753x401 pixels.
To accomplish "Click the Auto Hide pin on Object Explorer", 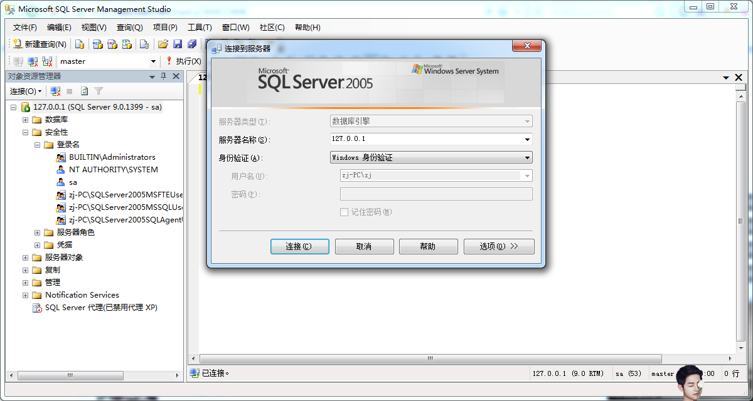I will (164, 76).
